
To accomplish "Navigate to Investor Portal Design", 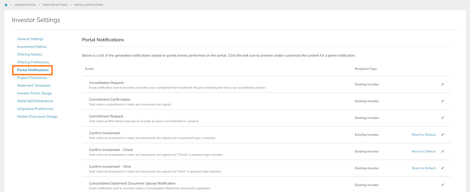I will [x=35, y=93].
